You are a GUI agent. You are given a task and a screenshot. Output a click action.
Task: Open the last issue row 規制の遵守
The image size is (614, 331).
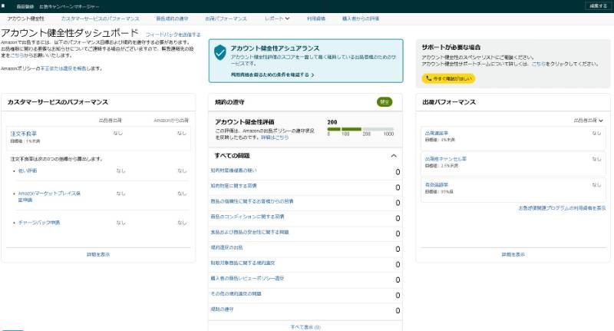[222, 309]
